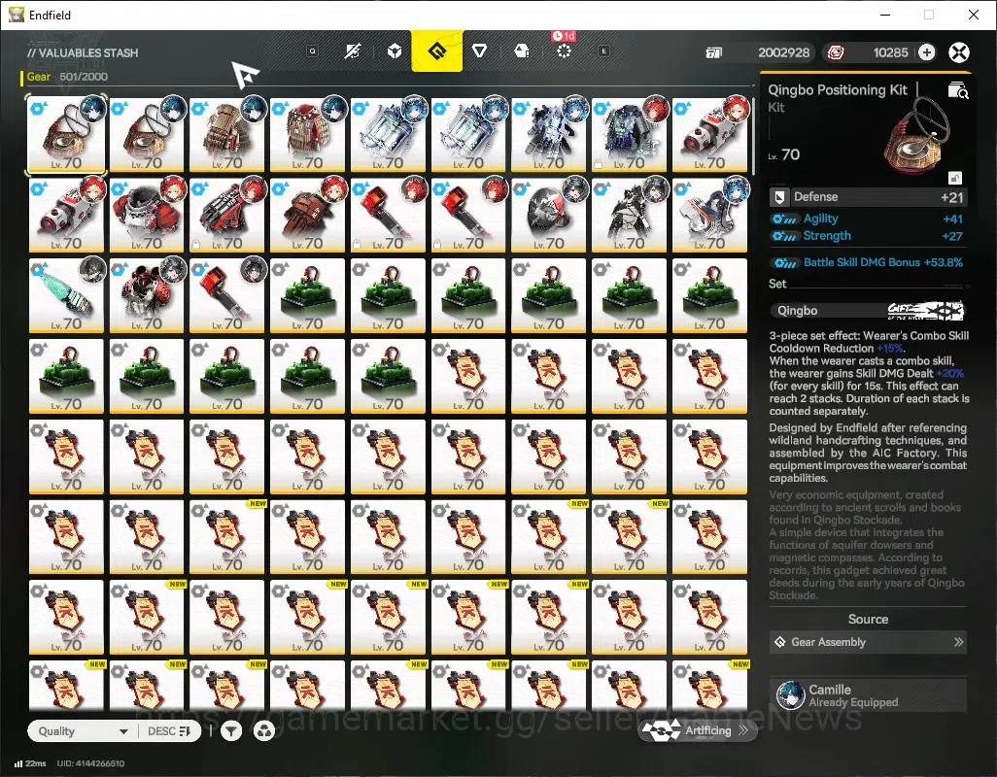
Task: Select the white and blue armor in second row
Action: (x=709, y=215)
